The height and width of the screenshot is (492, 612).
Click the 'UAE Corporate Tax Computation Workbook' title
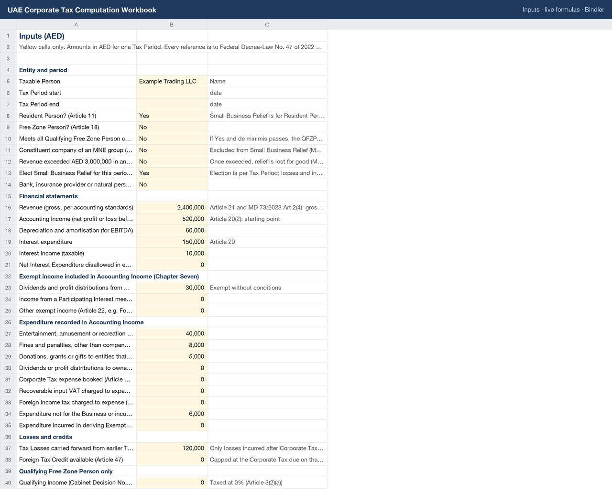coord(82,10)
